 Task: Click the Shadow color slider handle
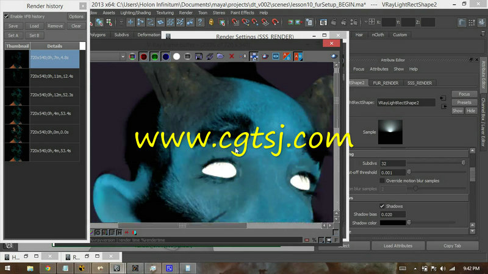[409, 223]
